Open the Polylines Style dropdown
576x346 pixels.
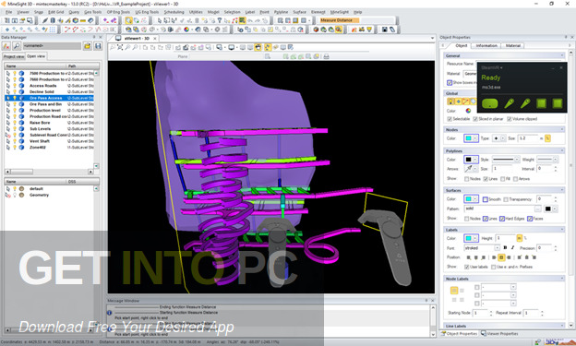(x=517, y=160)
